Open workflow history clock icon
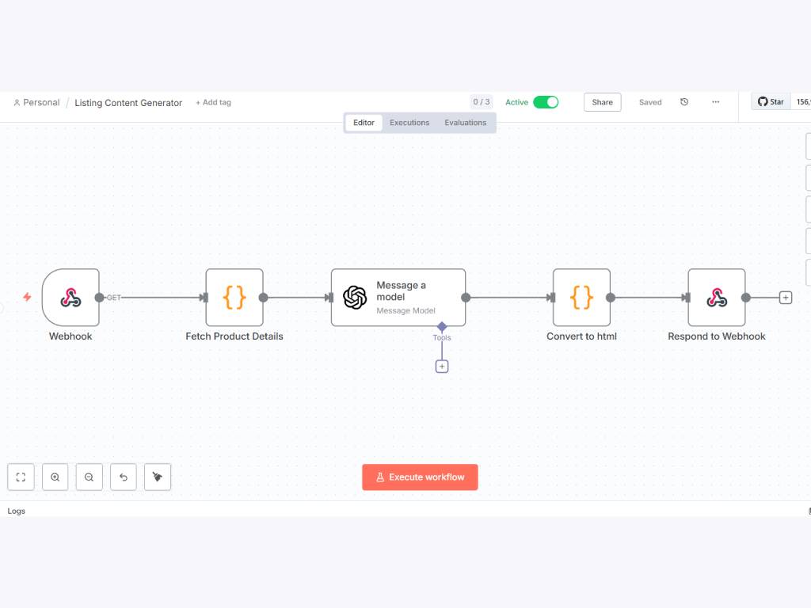Image resolution: width=811 pixels, height=608 pixels. 684,102
